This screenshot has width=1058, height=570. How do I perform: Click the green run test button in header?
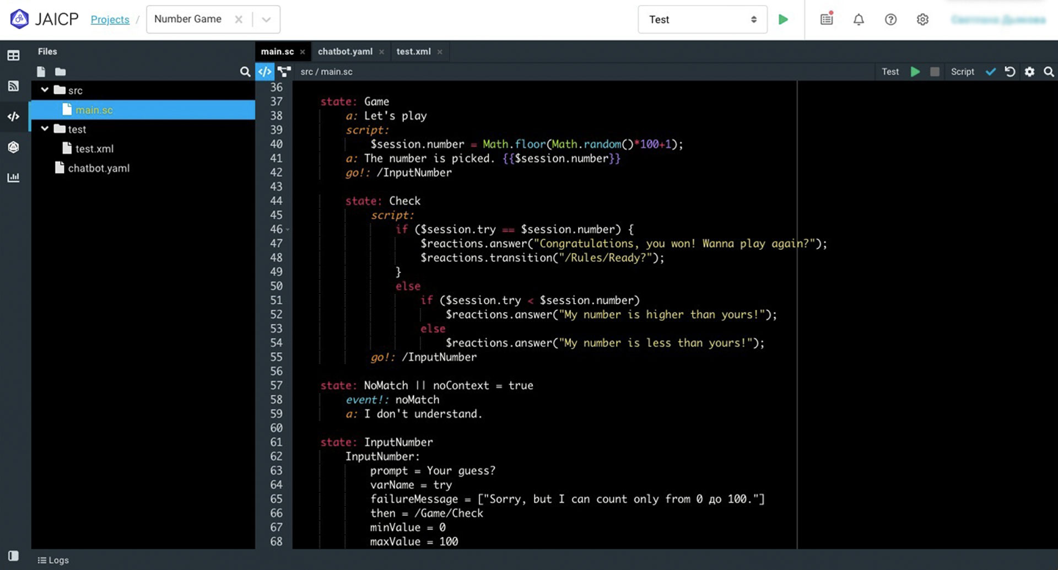click(783, 20)
